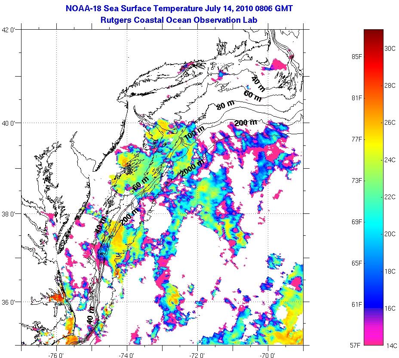
Task: Click the '73F' colorbar label
Action: tap(356, 181)
